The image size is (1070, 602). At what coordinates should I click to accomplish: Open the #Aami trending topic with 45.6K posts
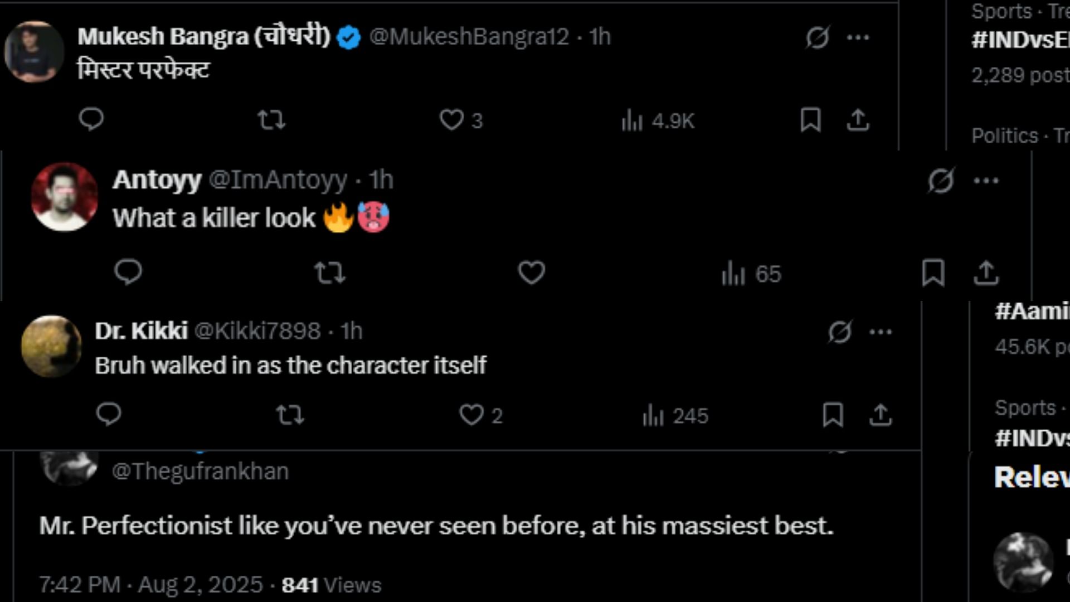click(1031, 311)
